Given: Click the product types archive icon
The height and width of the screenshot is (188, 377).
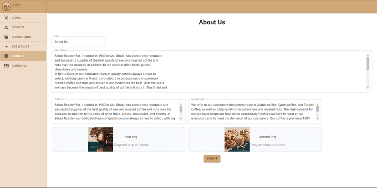Looking at the screenshot, I should click(x=6, y=37).
